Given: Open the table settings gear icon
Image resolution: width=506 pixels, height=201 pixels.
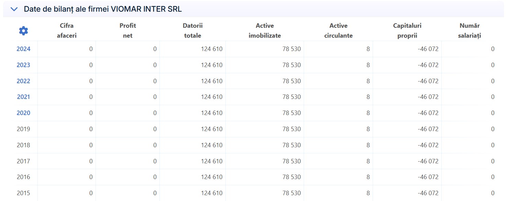Looking at the screenshot, I should (23, 31).
